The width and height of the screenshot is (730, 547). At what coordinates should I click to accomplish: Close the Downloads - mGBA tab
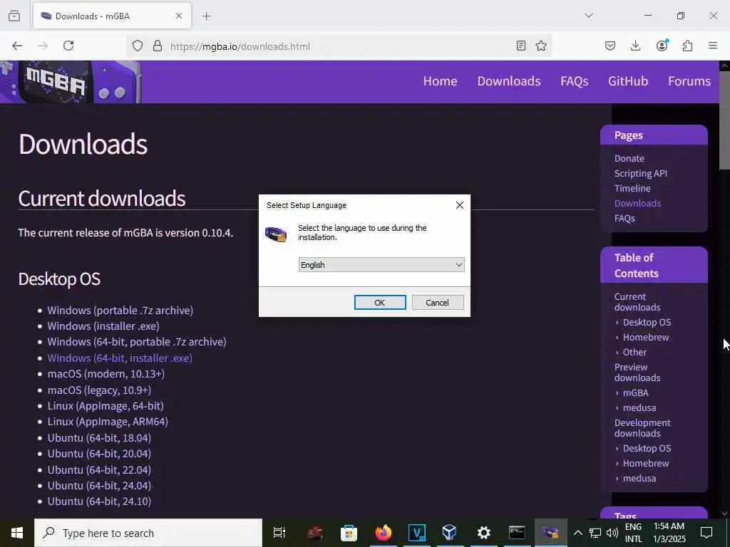point(179,16)
